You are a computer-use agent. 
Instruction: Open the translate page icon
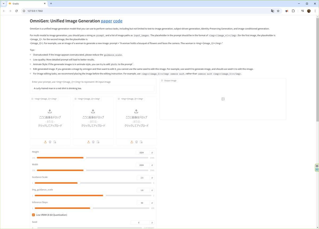[272, 11]
